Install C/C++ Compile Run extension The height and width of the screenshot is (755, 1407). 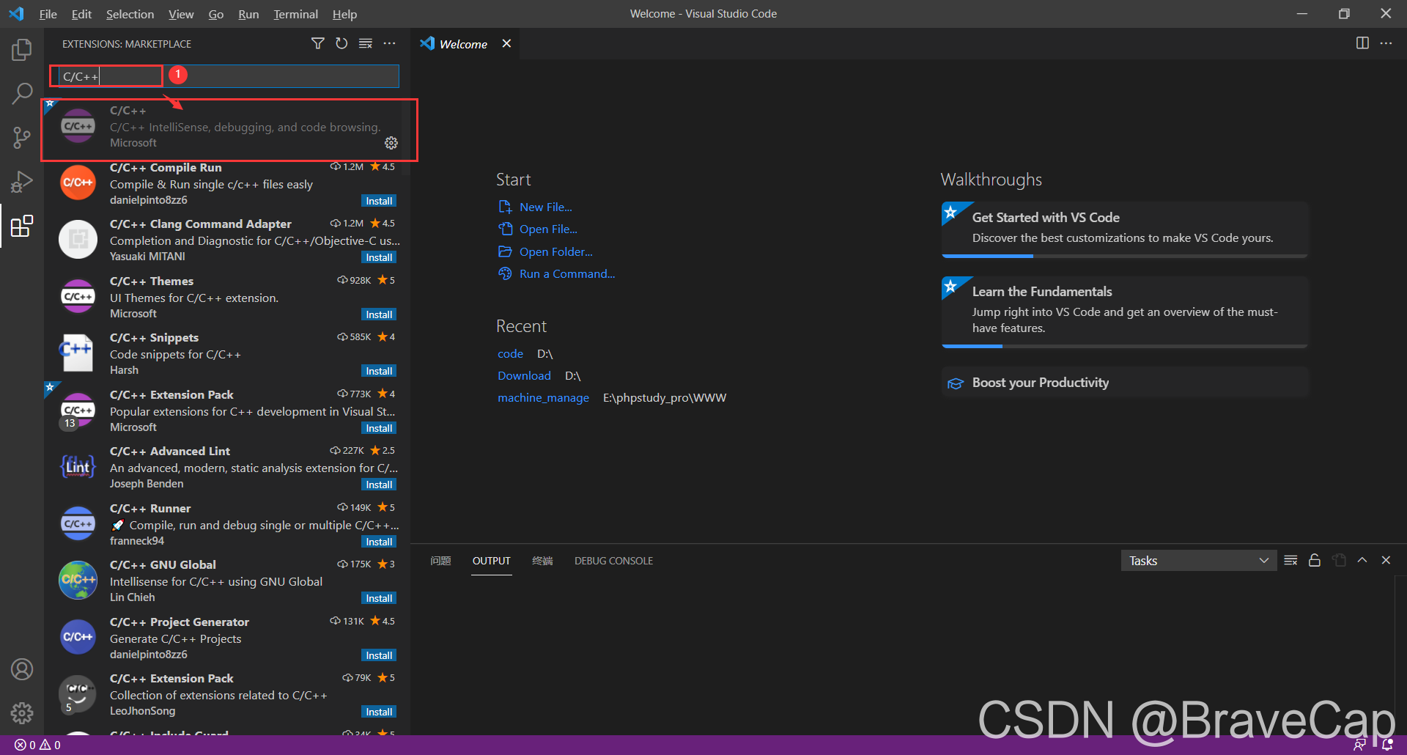379,201
